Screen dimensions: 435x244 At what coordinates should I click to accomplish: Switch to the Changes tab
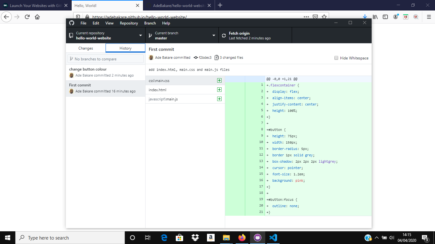pos(86,48)
